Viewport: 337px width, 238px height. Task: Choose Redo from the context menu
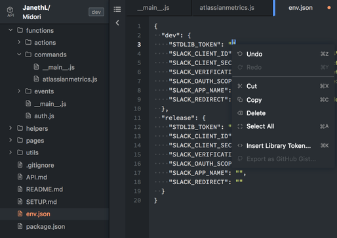(x=283, y=67)
